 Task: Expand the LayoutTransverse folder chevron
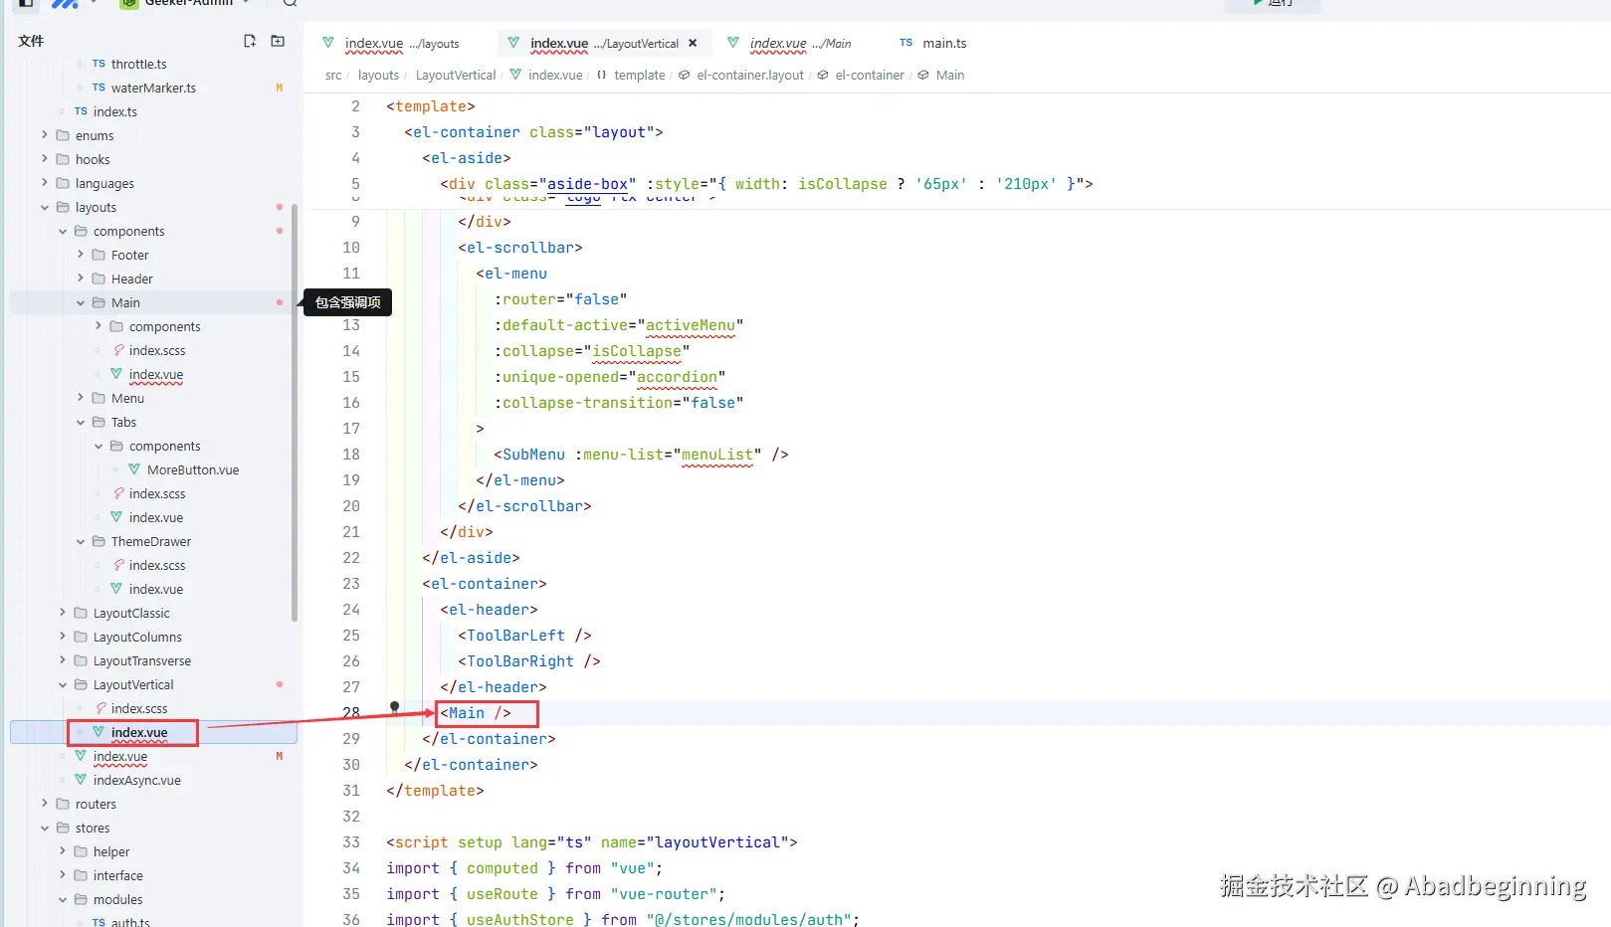[x=63, y=659]
